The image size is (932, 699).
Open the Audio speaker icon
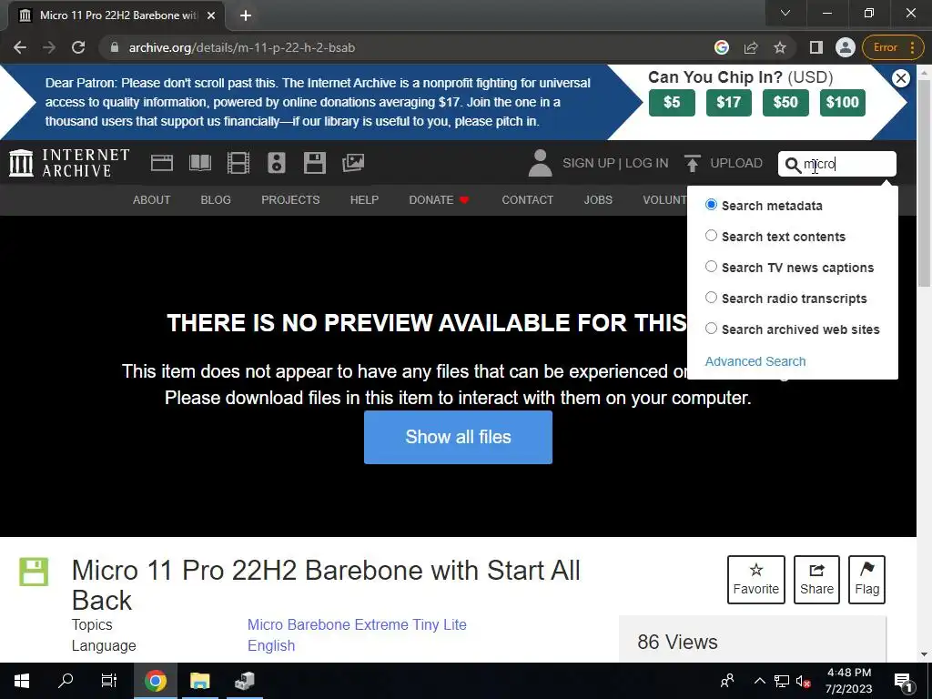(x=277, y=163)
